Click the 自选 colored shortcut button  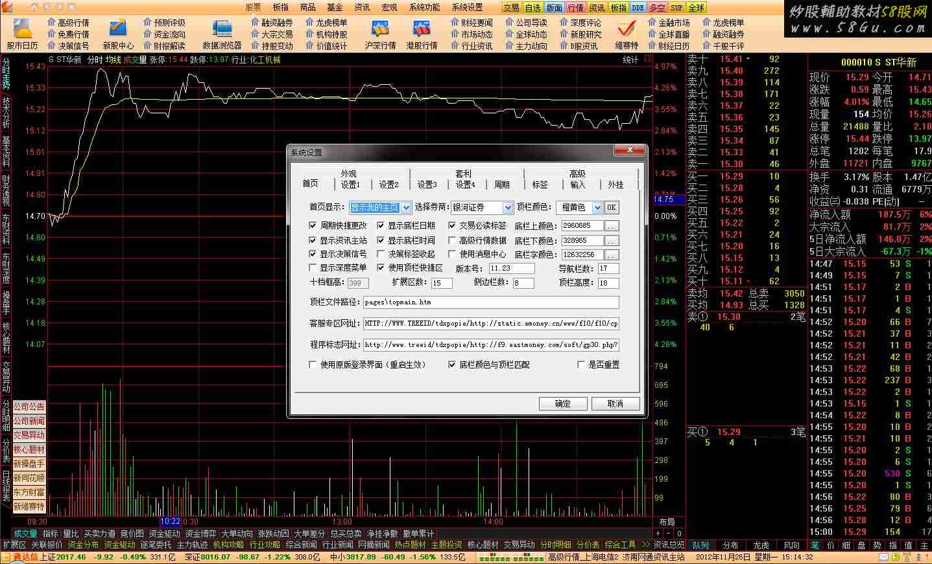pos(532,8)
